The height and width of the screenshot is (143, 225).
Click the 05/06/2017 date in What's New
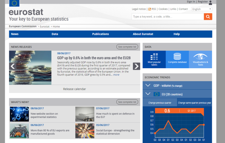pyautogui.click(x=103, y=125)
